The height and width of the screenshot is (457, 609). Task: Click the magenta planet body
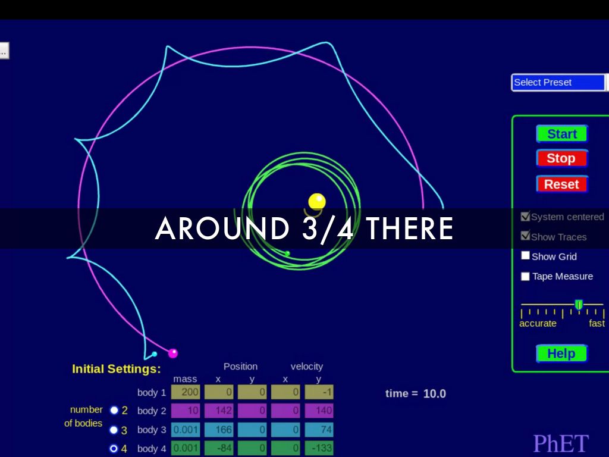coord(173,353)
